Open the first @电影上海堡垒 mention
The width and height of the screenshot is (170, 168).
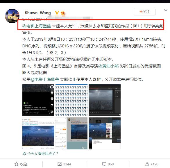pyautogui.click(x=37, y=26)
